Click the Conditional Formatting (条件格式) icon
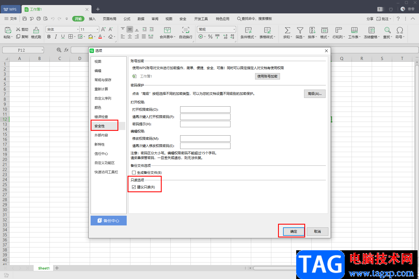 (x=248, y=30)
